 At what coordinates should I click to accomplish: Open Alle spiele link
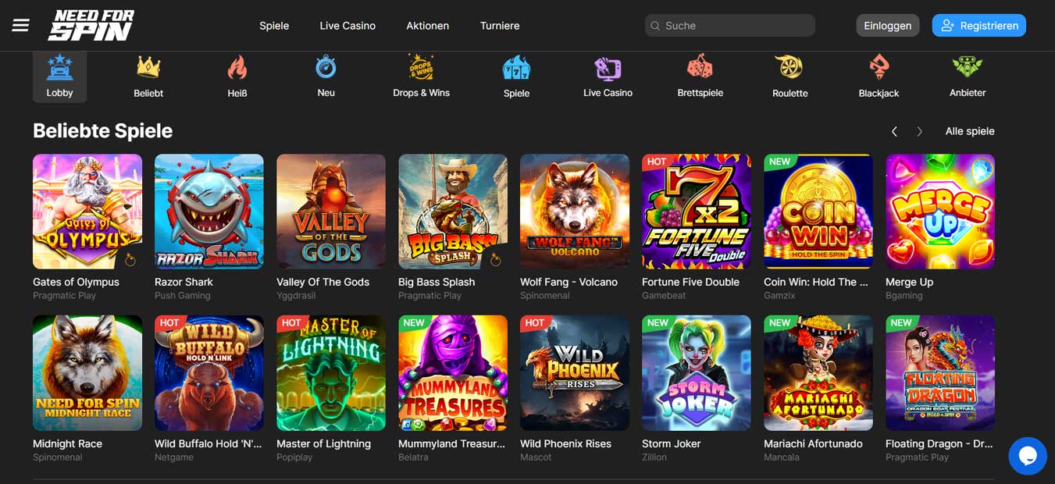click(969, 131)
